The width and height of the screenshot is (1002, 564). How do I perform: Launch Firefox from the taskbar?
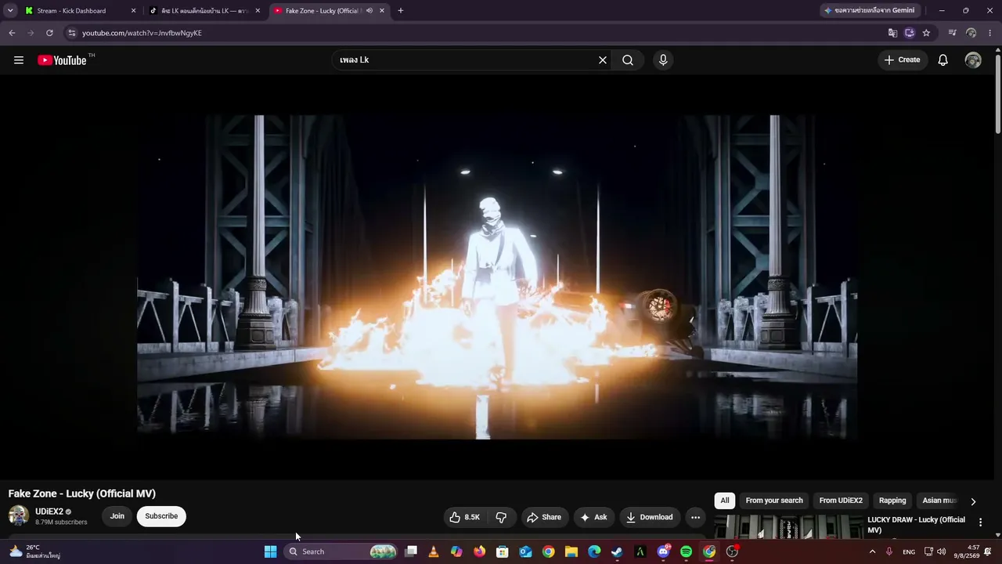[480, 551]
